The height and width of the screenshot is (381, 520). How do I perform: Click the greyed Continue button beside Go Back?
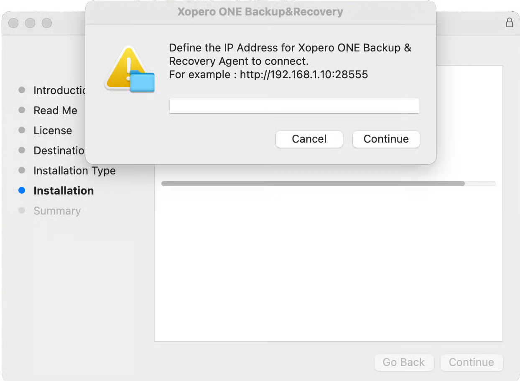471,362
